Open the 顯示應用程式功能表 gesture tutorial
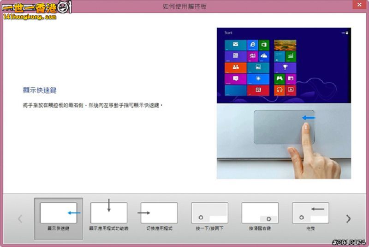The height and width of the screenshot is (247, 369). coord(109,216)
